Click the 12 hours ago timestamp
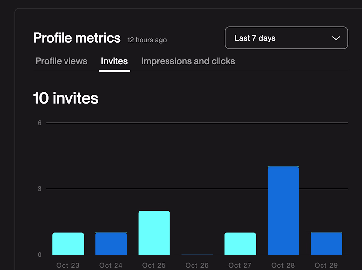Image resolution: width=362 pixels, height=270 pixels. pyautogui.click(x=147, y=40)
